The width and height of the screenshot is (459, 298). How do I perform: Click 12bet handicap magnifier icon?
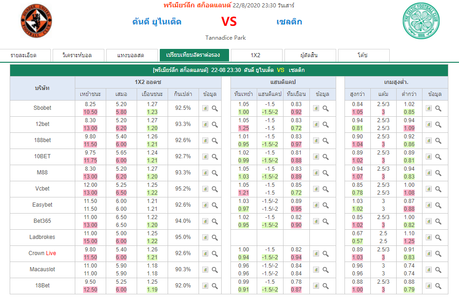tap(326, 125)
